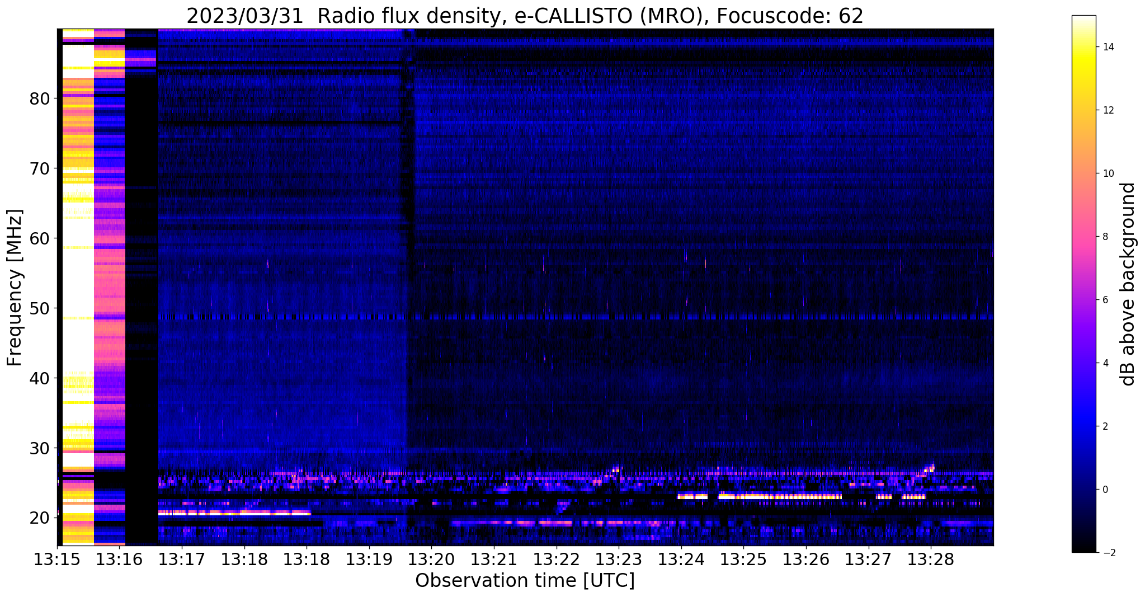Click the 13:19 time tick label
Viewport: 1145px width, 597px height.
click(369, 559)
